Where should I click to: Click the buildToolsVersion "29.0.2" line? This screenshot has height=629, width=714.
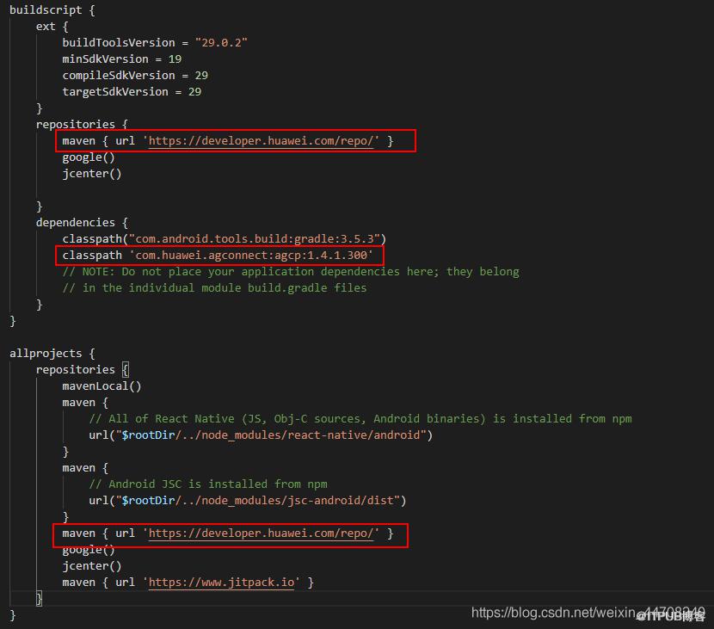pyautogui.click(x=155, y=43)
